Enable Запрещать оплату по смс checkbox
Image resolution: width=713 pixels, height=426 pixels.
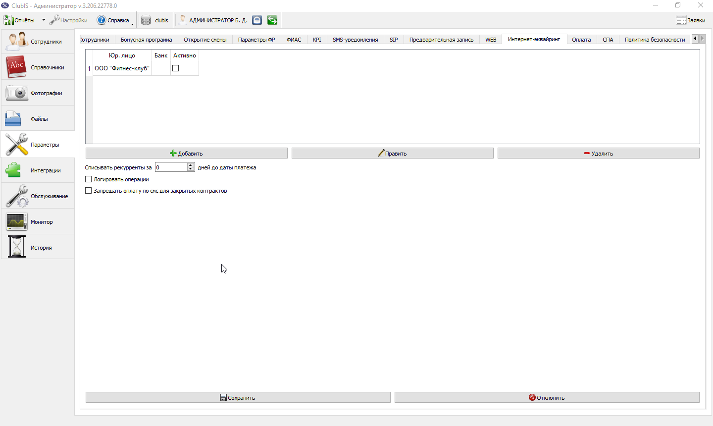pyautogui.click(x=89, y=191)
